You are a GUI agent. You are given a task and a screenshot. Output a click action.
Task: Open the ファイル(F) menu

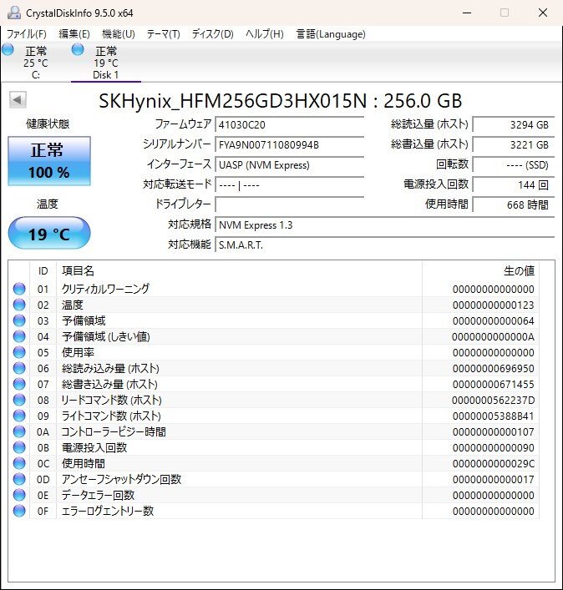pyautogui.click(x=26, y=34)
